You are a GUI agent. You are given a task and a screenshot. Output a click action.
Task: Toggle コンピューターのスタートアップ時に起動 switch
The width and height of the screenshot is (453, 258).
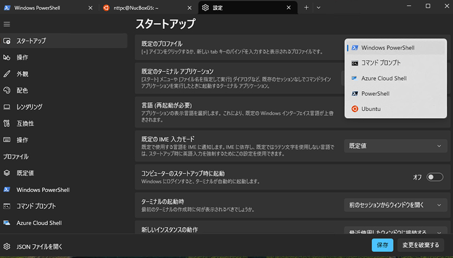pos(434,177)
